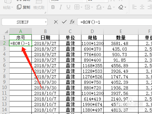Confirm formula with checkmark
The width and height of the screenshot is (152, 114).
click(x=64, y=22)
